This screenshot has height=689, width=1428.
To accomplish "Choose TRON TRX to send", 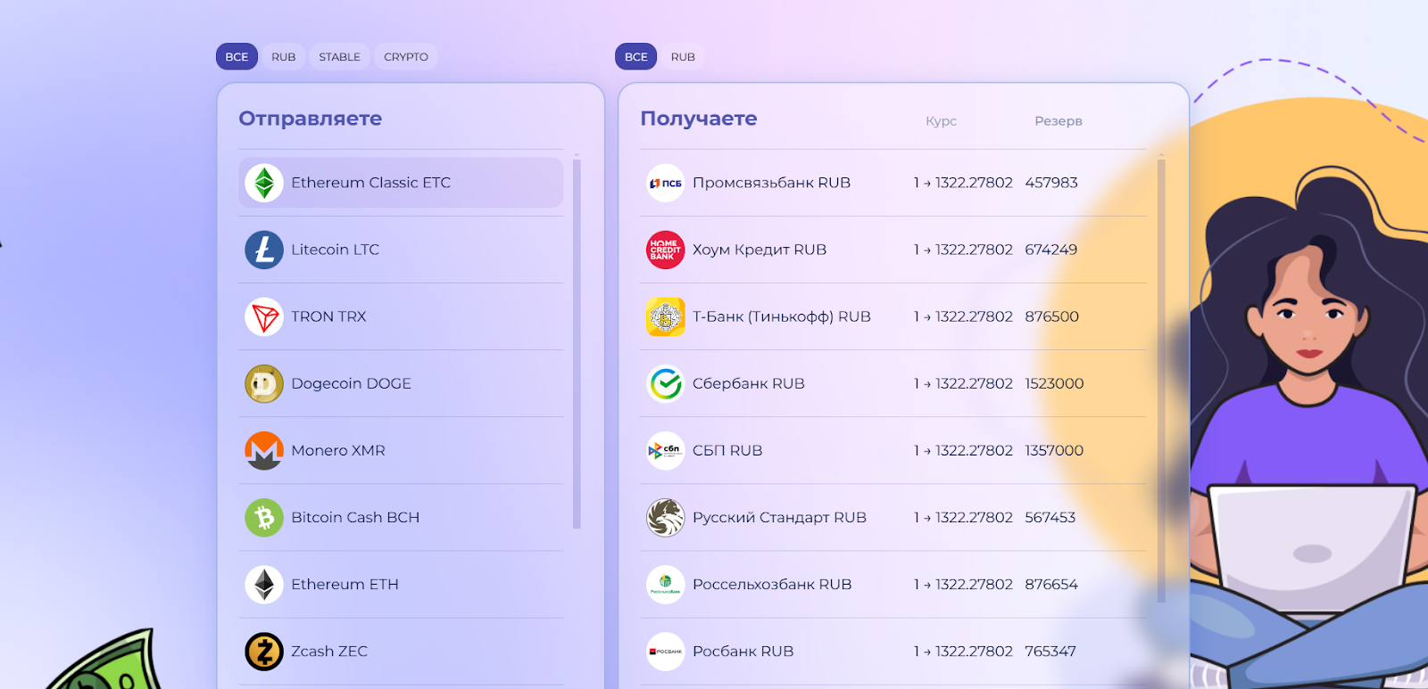I will pyautogui.click(x=401, y=316).
